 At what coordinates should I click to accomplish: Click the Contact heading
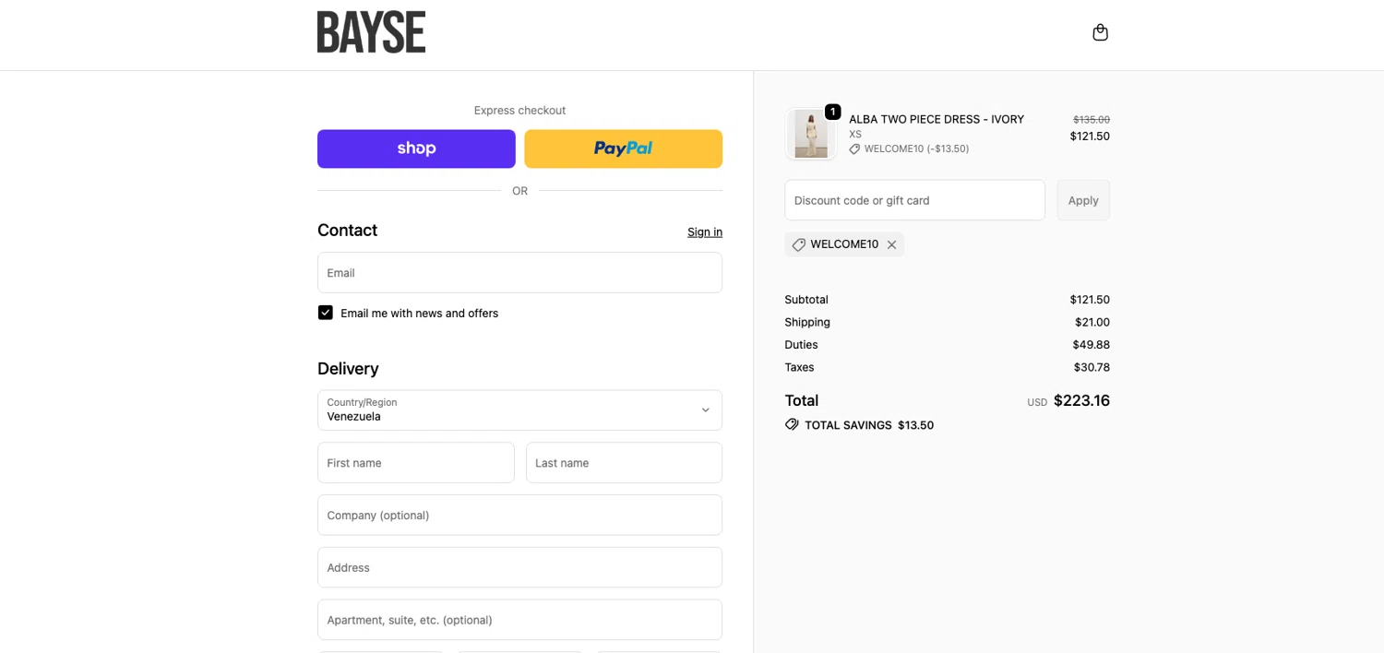tap(347, 231)
